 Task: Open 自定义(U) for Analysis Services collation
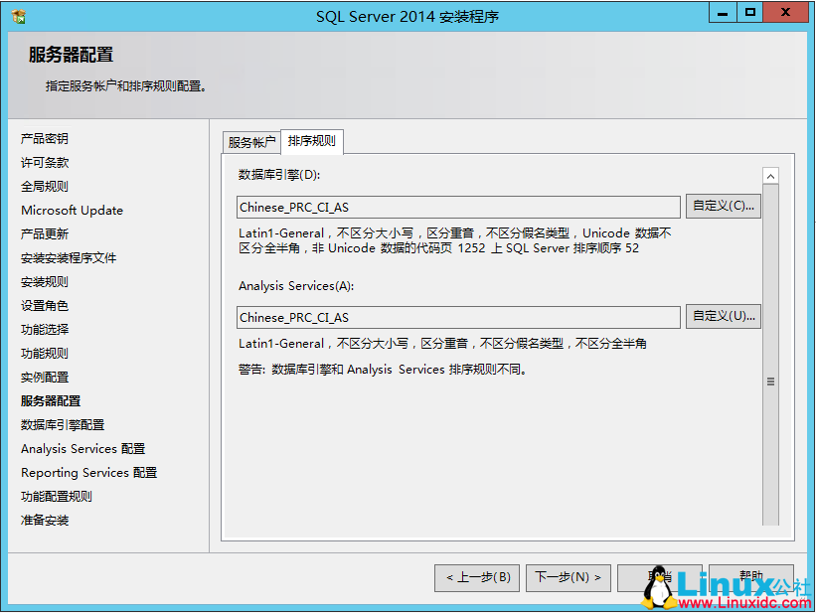[x=725, y=318]
